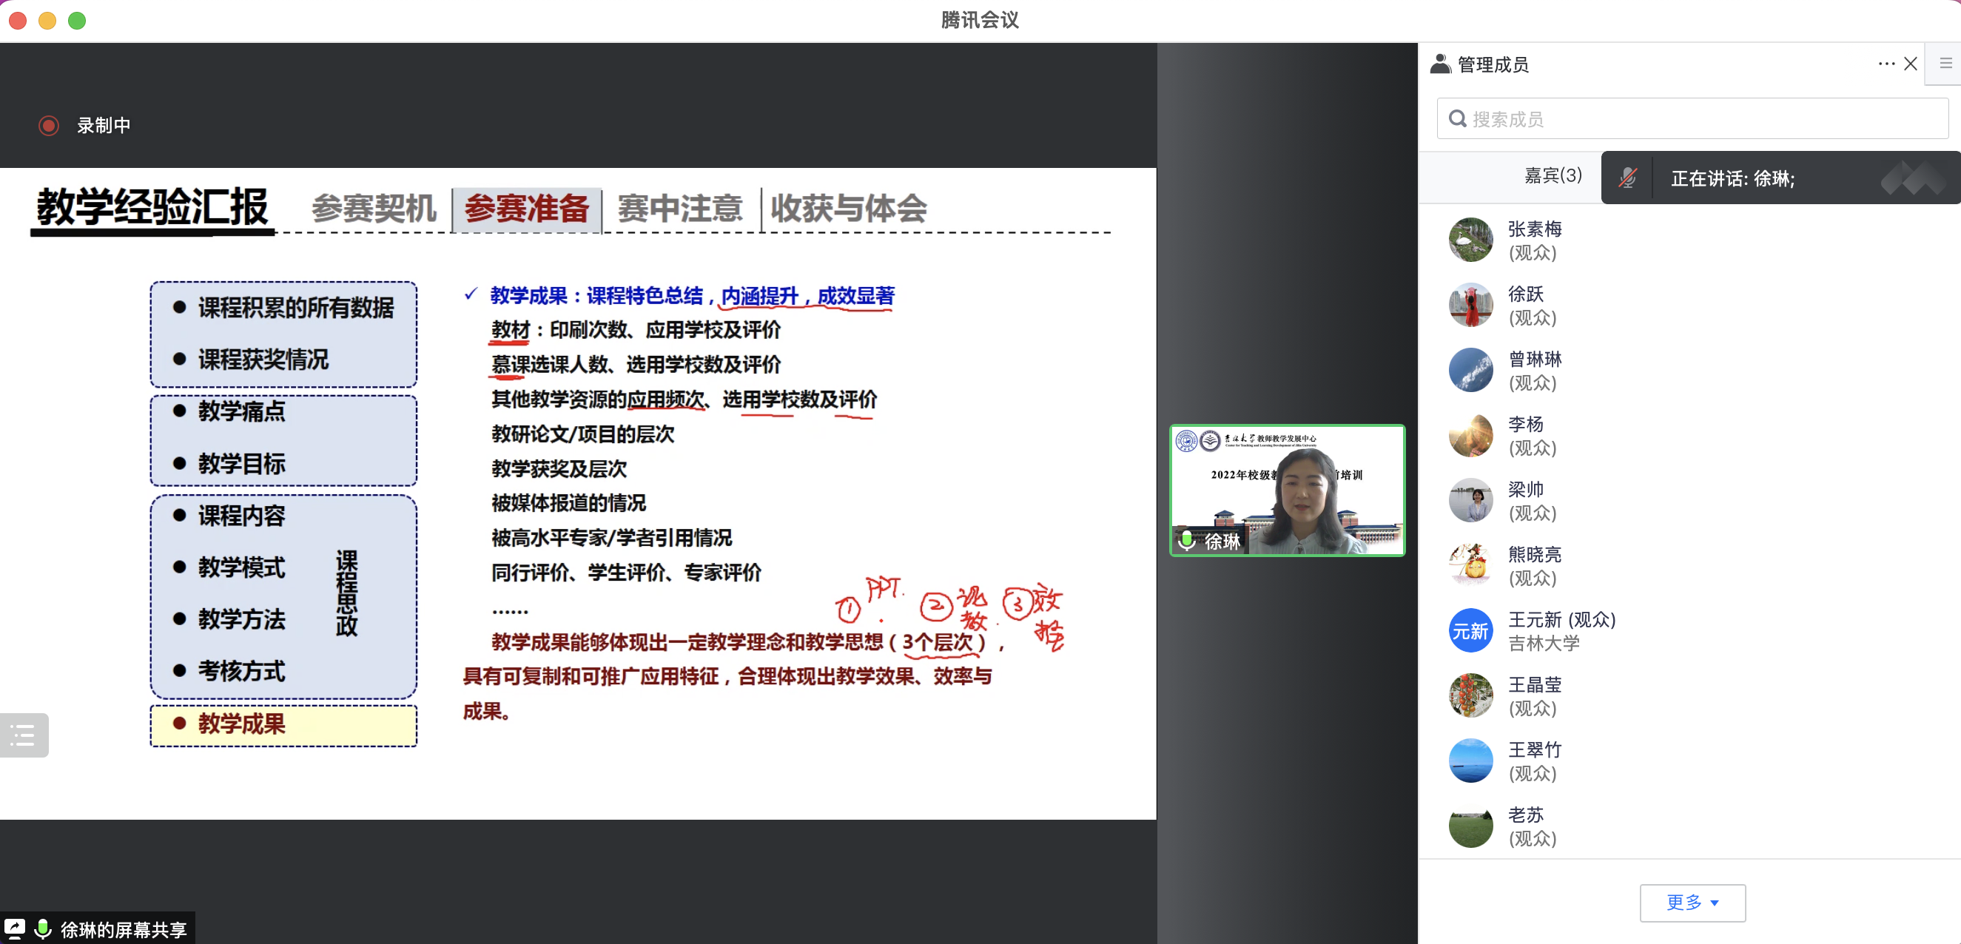This screenshot has width=1961, height=944.
Task: Click the blue 元新 avatar
Action: [1470, 630]
